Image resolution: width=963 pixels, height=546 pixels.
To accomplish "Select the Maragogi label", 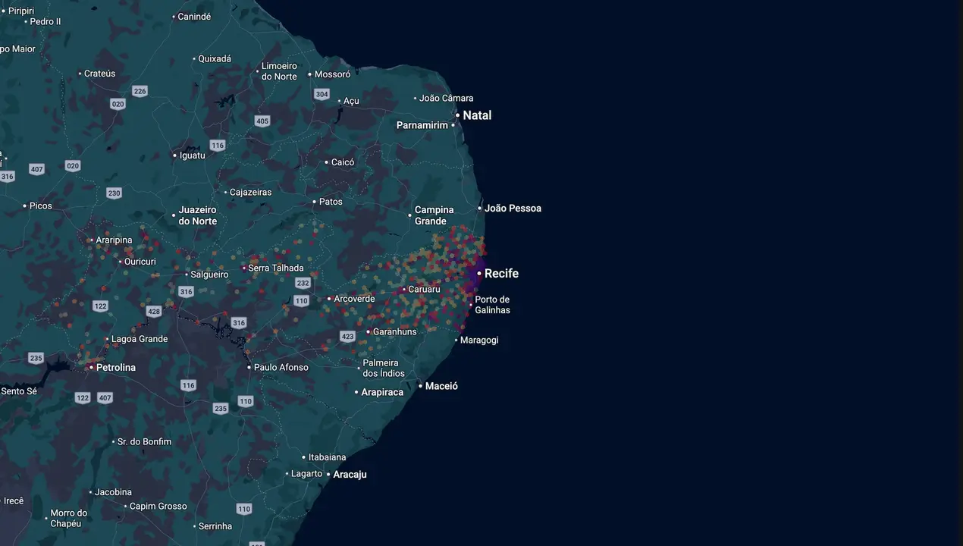I will tap(479, 340).
